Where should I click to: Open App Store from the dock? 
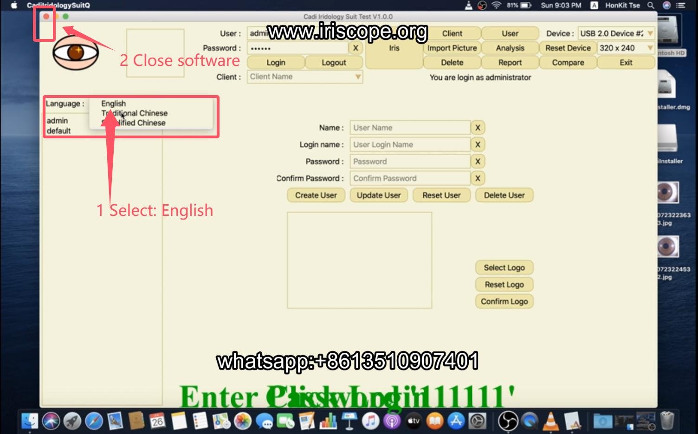click(456, 421)
